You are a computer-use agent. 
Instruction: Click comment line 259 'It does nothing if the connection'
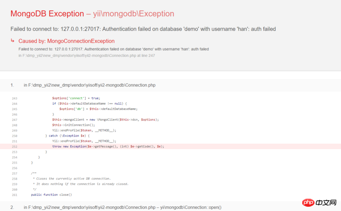tap(81, 184)
